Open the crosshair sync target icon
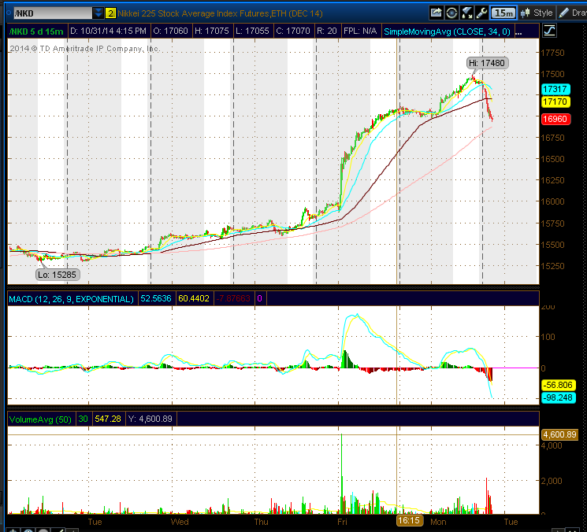The width and height of the screenshot is (587, 532). coord(451,13)
